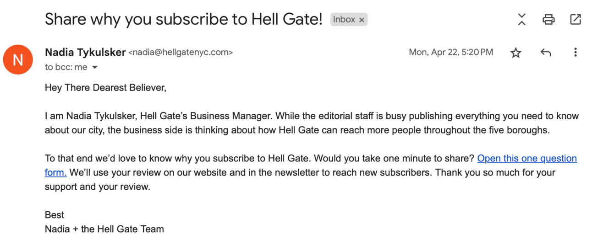
Task: Remove the Inbox label with its x
Action: tap(362, 20)
